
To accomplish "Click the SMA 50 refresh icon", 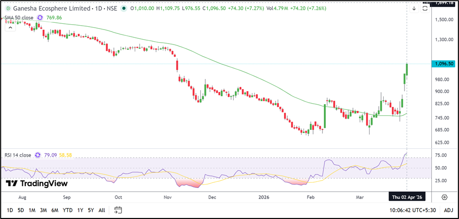I will pyautogui.click(x=40, y=17).
